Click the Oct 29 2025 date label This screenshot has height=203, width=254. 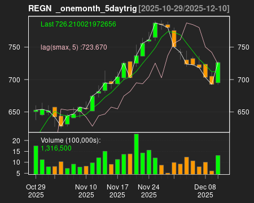coord(36,191)
